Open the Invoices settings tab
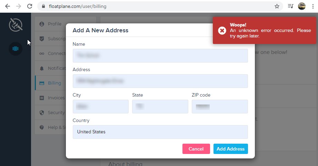 pyautogui.click(x=50, y=98)
